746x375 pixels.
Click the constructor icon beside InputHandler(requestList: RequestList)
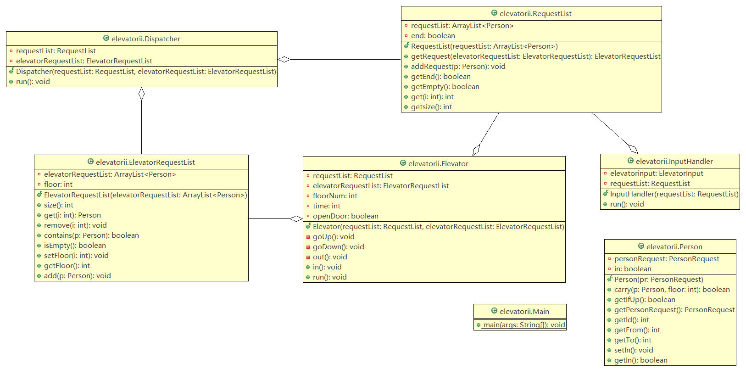click(606, 194)
